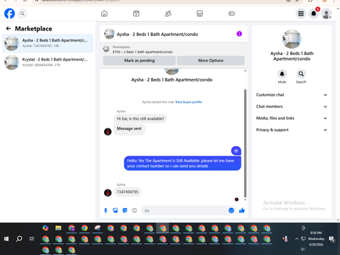The width and height of the screenshot is (340, 255).
Task: Open the Facebook logo home link
Action: click(x=10, y=14)
